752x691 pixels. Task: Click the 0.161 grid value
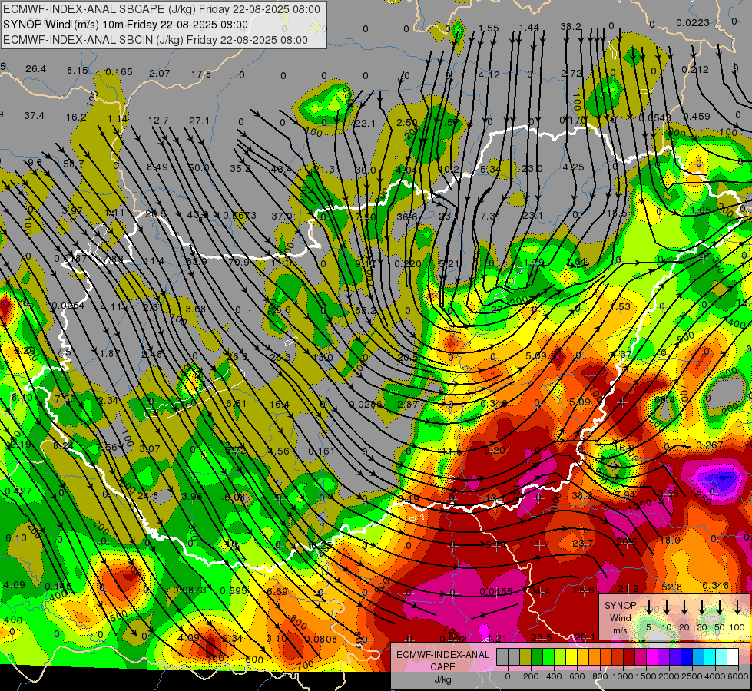point(321,451)
